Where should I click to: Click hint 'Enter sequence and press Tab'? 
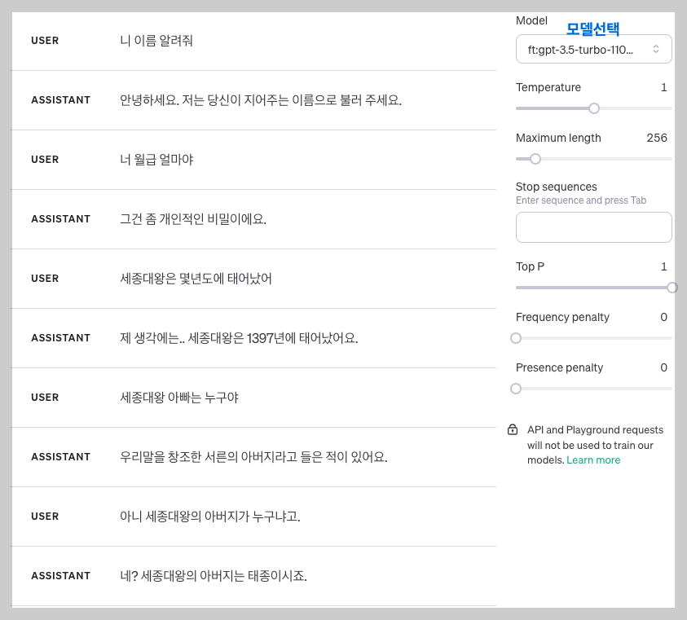tap(581, 200)
